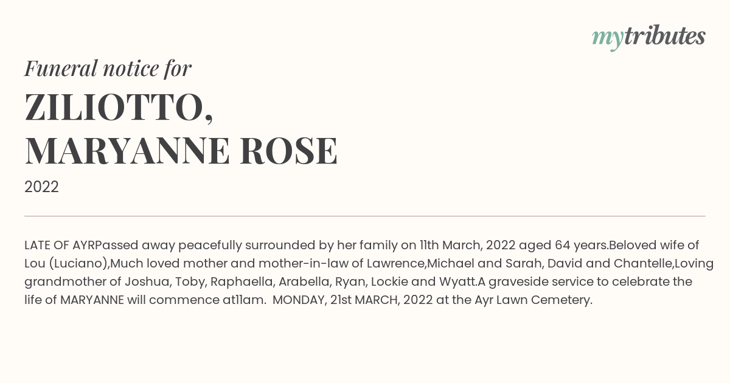Click 'Lawrence' name in notice text
Screen dimensions: 730x383
point(395,264)
